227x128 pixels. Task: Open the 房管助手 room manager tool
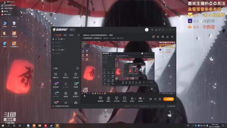click(66, 76)
